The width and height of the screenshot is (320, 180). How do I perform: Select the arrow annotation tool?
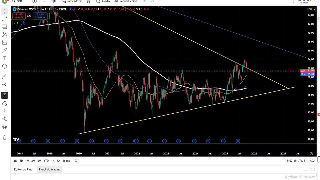pyautogui.click(x=5, y=50)
